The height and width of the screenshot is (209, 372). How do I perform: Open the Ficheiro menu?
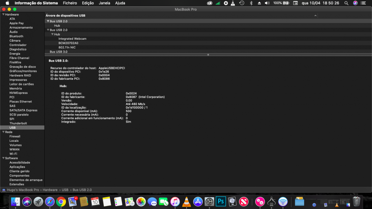[x=70, y=3]
